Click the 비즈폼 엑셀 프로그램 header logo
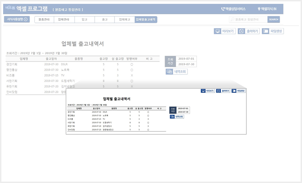 tap(26, 8)
